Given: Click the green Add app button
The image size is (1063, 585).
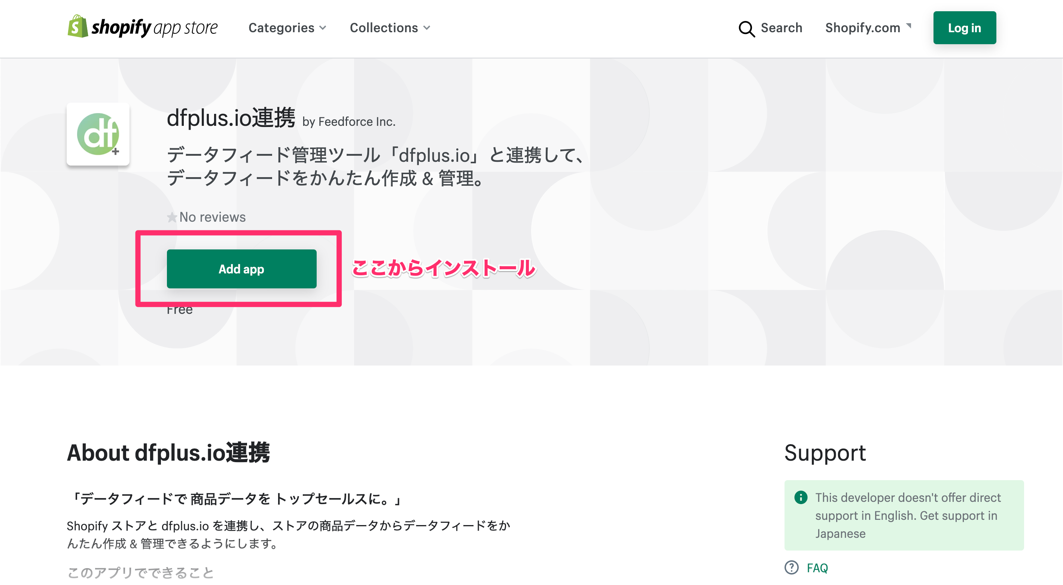Looking at the screenshot, I should [x=241, y=269].
